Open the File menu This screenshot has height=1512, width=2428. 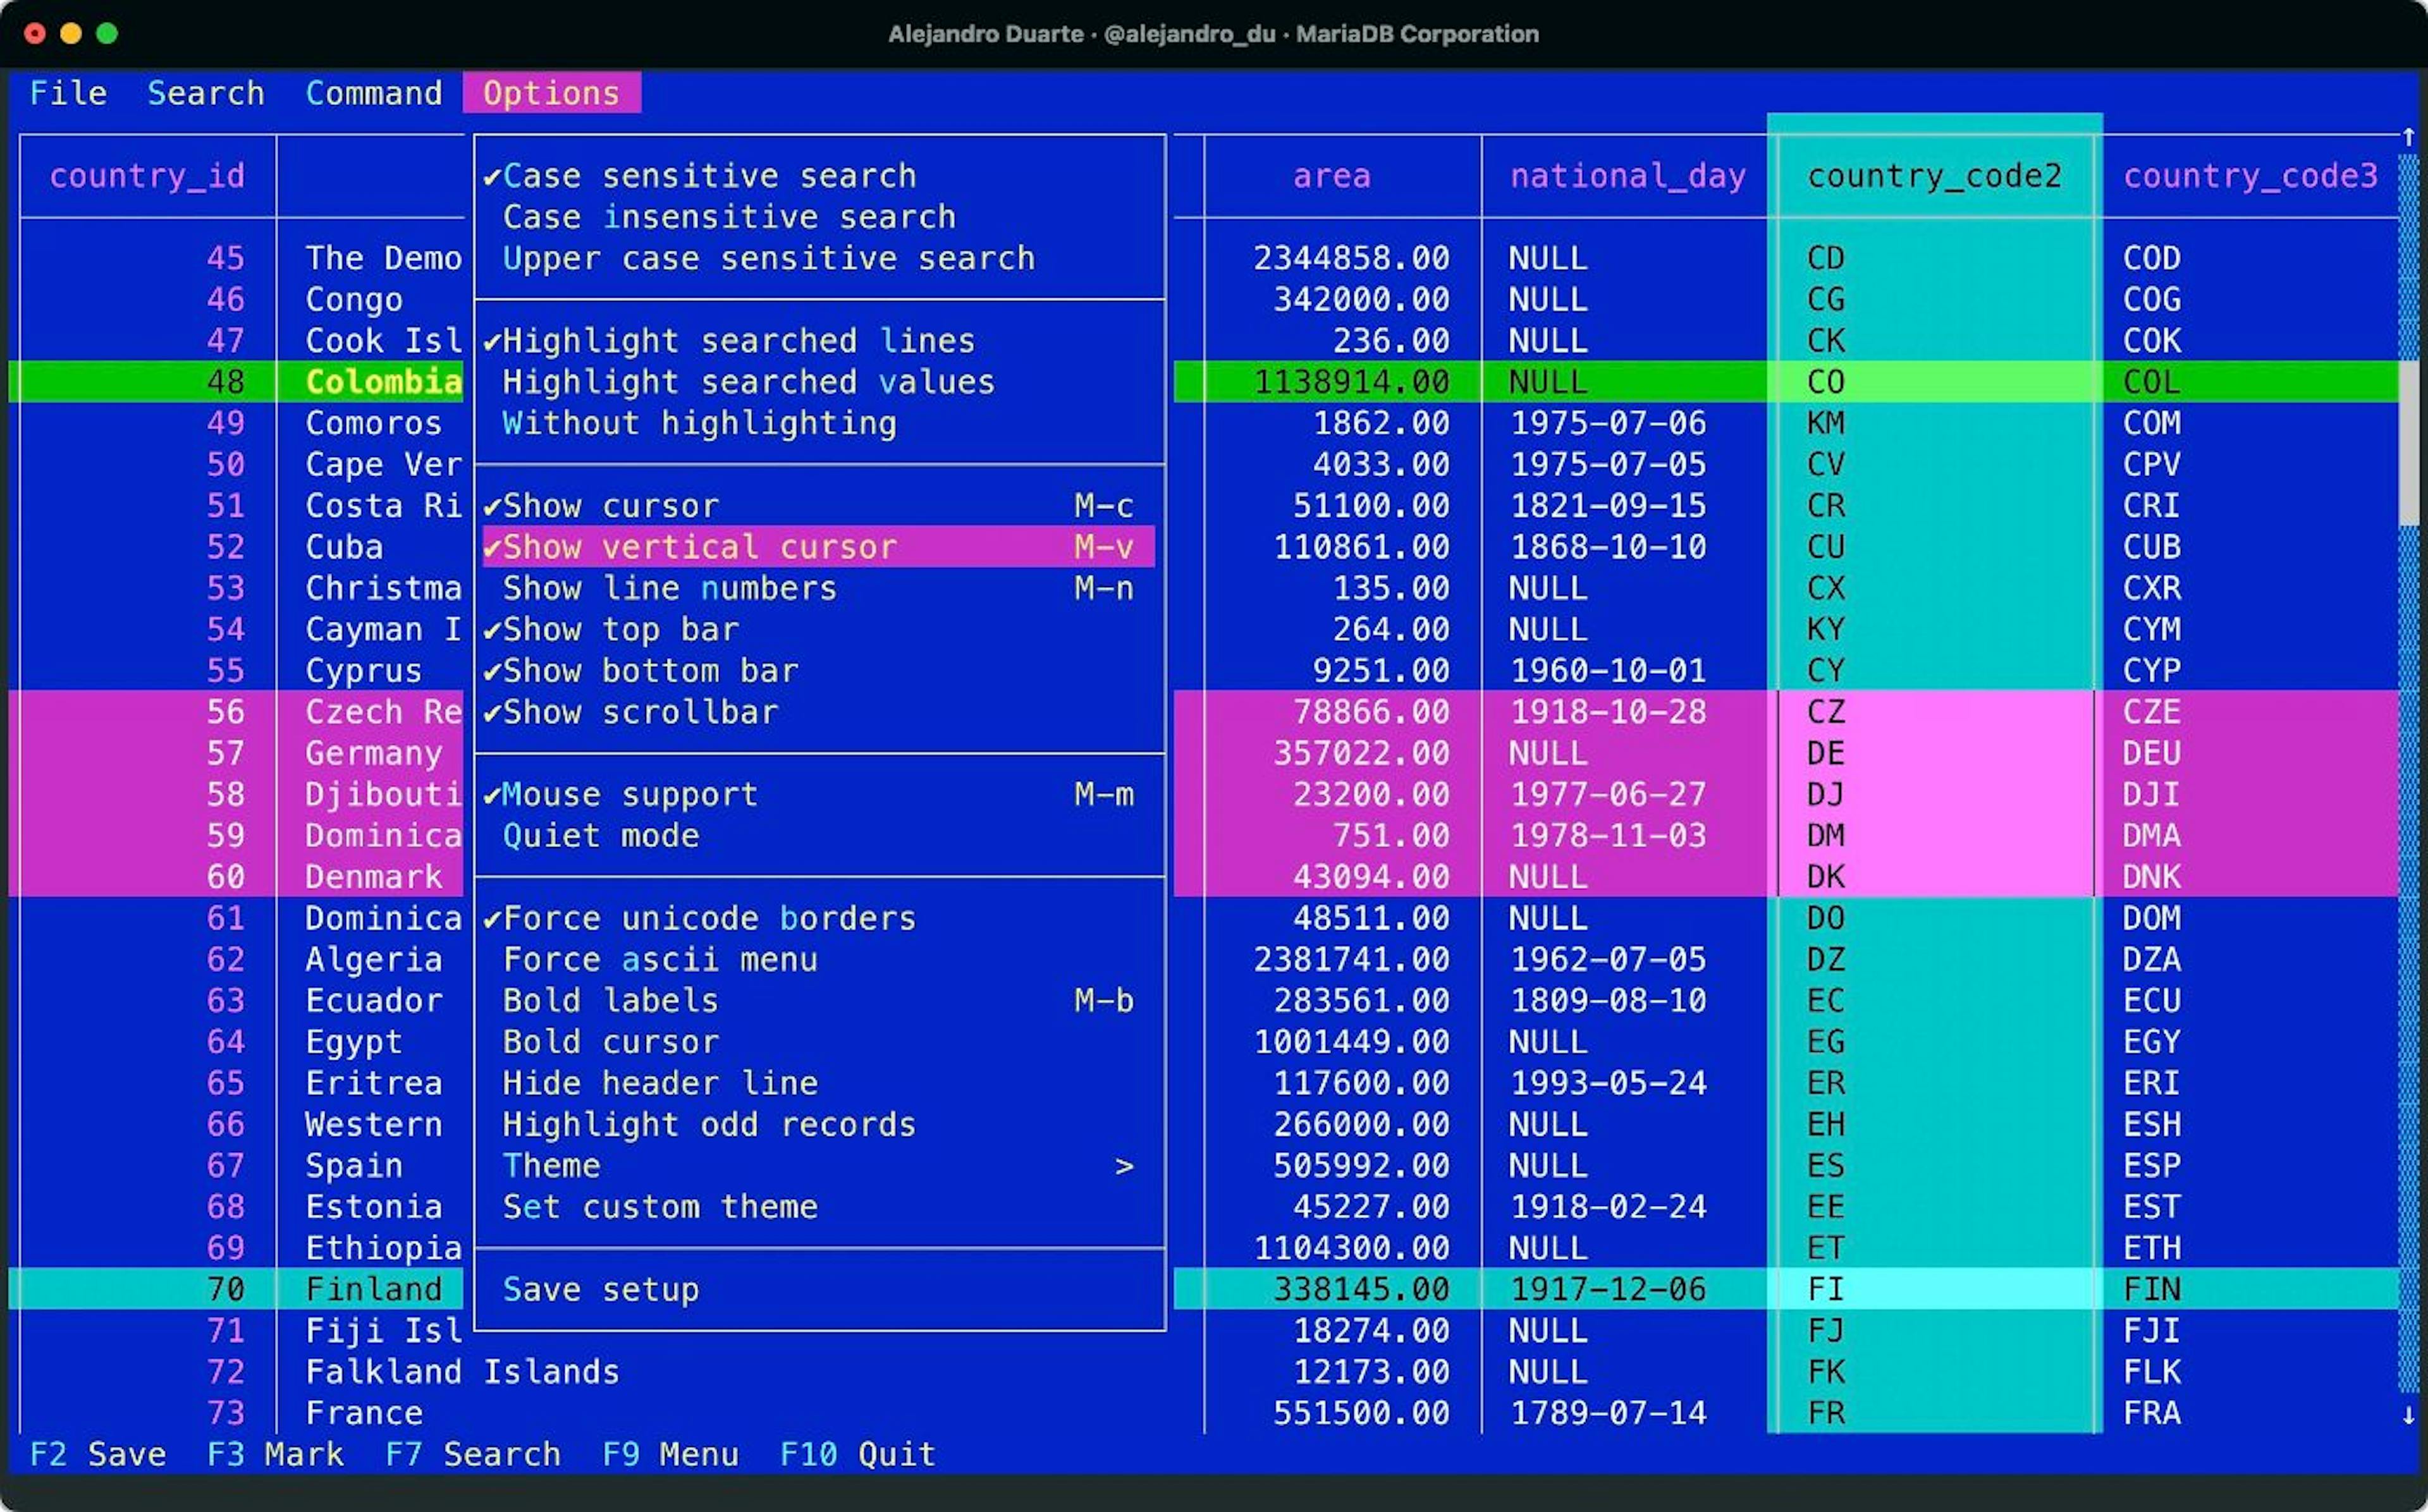(68, 92)
